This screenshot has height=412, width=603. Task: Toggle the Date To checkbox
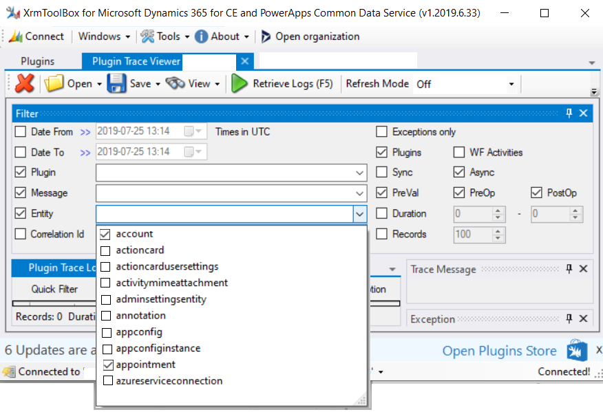[21, 152]
